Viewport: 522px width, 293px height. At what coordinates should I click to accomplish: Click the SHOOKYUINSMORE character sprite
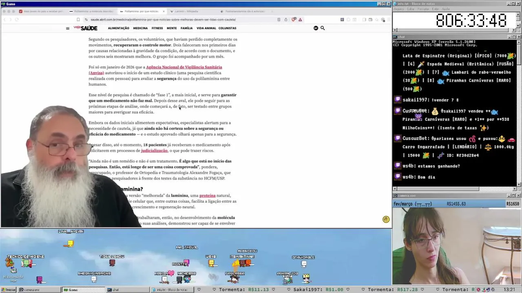pos(94,279)
